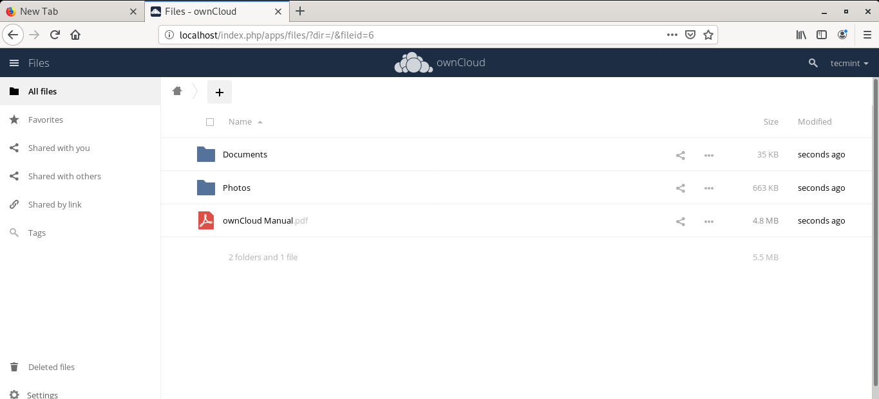Show site information icon in address bar
Image resolution: width=879 pixels, height=399 pixels.
tap(169, 35)
